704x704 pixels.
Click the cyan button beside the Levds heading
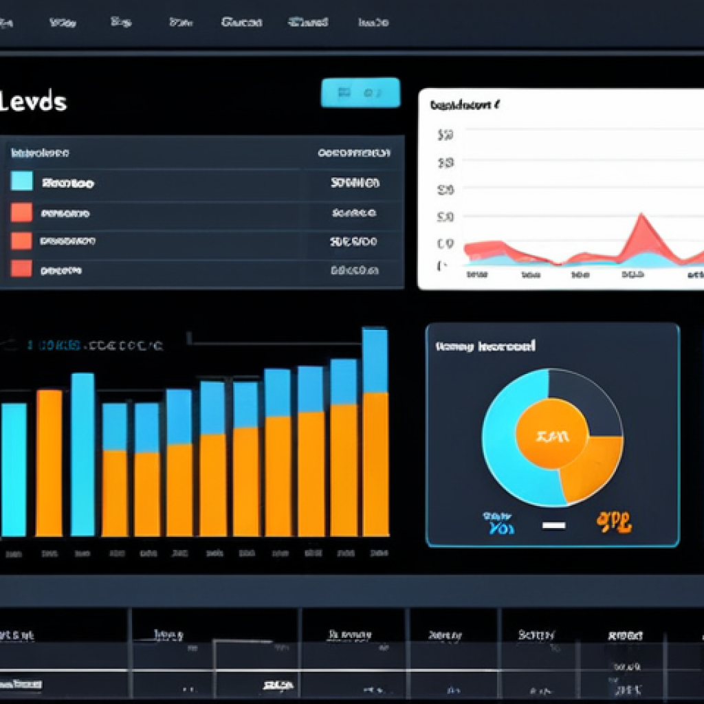[x=360, y=93]
